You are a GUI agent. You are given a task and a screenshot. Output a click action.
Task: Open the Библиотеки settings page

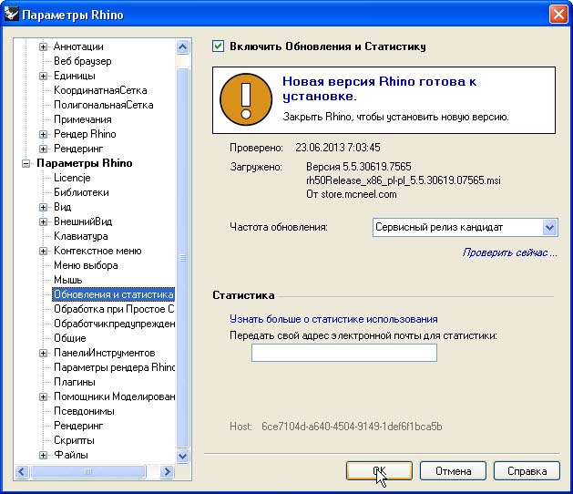[x=81, y=192]
